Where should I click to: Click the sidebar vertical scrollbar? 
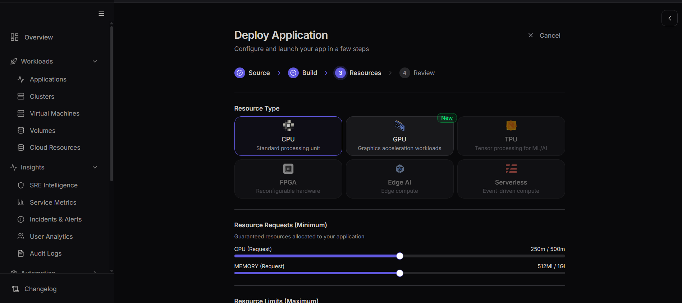click(111, 104)
